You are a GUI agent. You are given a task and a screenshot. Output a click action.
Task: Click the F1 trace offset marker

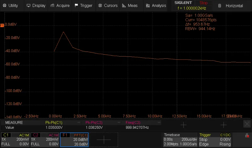coord(2,25)
